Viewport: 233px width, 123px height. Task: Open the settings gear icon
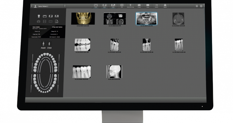pos(197,6)
